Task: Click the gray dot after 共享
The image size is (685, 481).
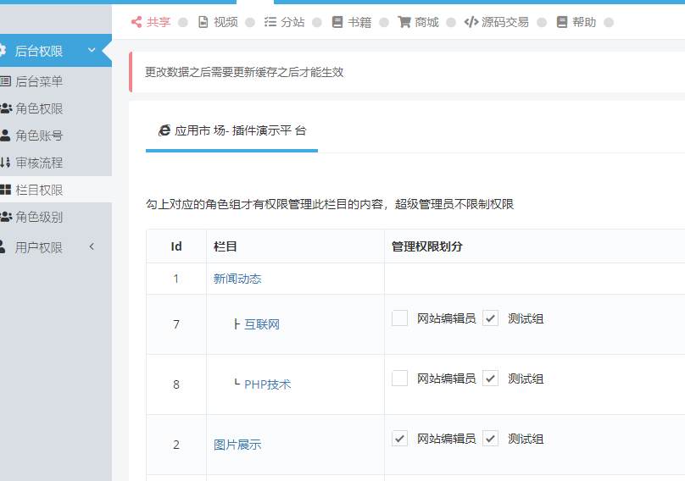Action: [x=183, y=22]
